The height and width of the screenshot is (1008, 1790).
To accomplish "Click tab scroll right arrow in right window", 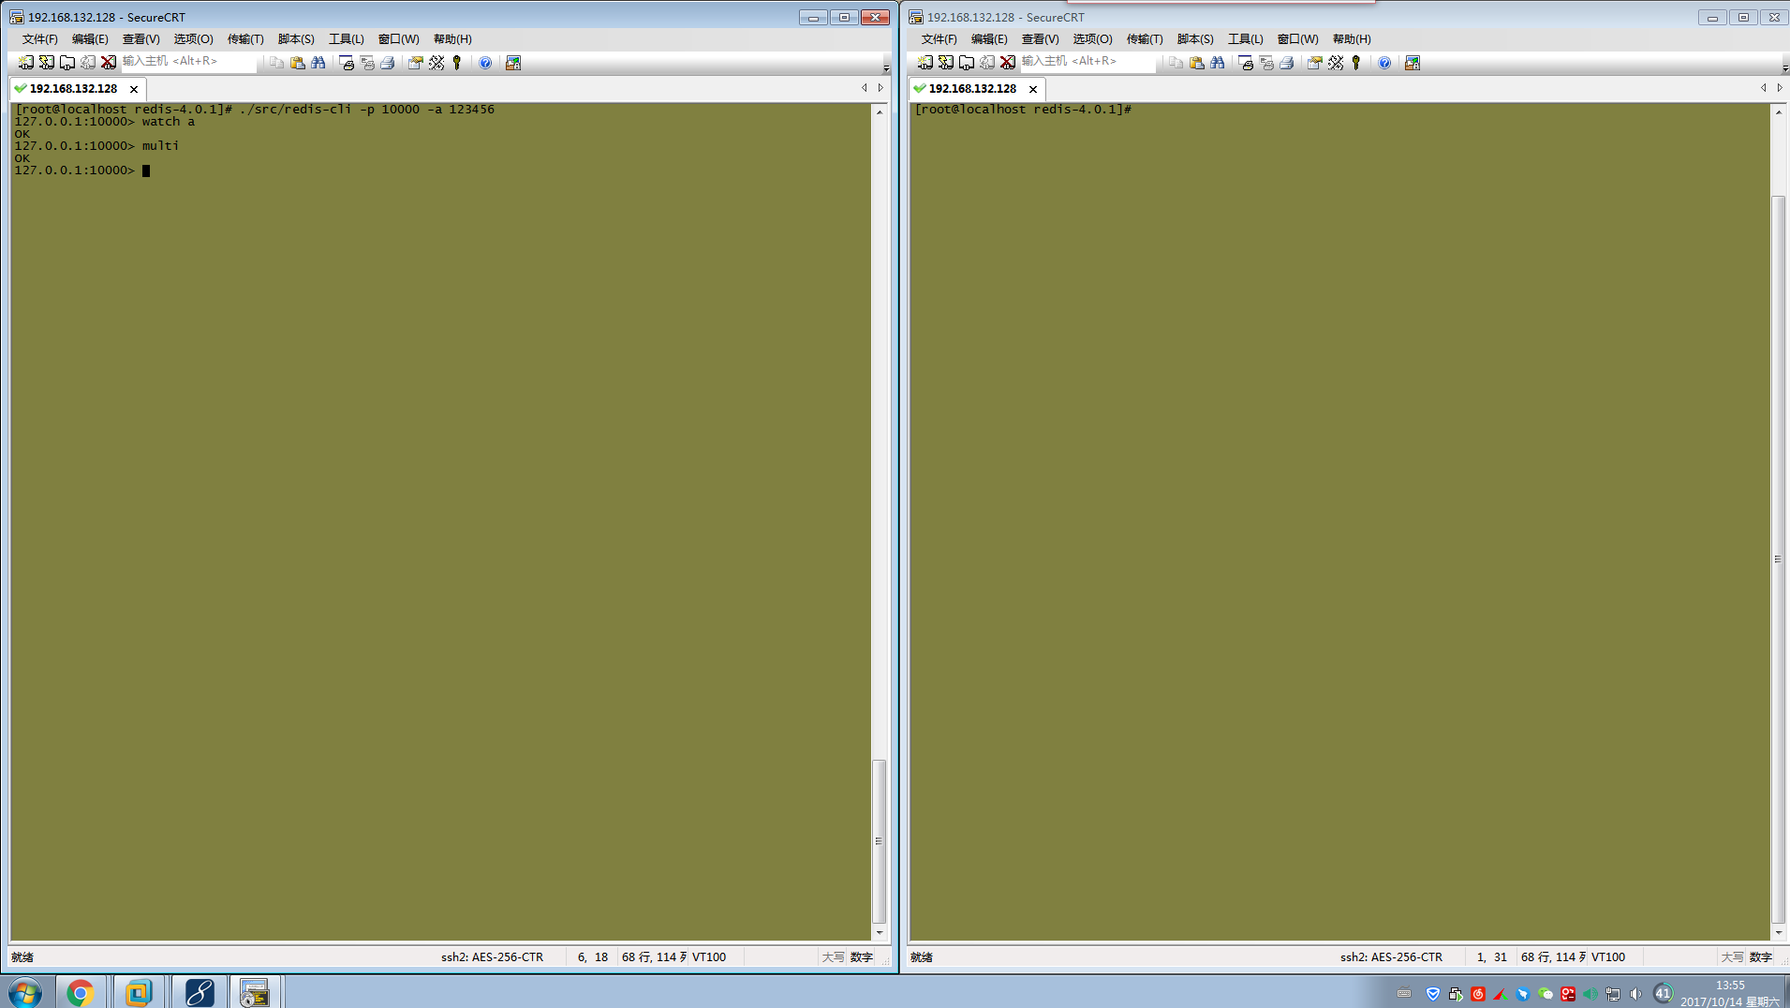I will tap(1780, 88).
